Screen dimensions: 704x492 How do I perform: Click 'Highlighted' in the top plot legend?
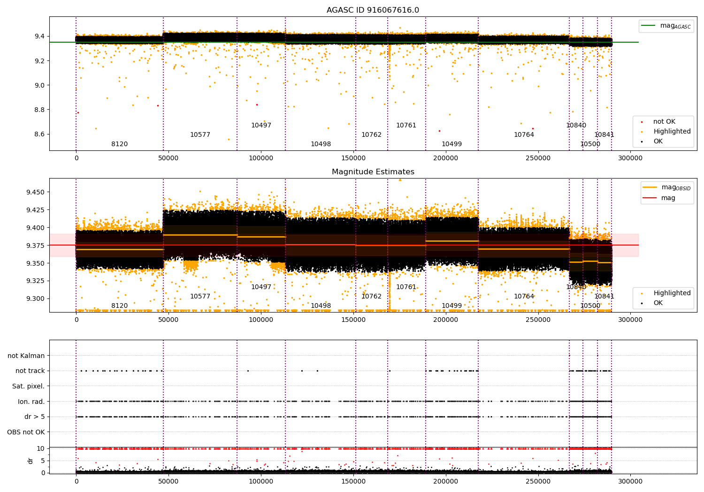[672, 132]
